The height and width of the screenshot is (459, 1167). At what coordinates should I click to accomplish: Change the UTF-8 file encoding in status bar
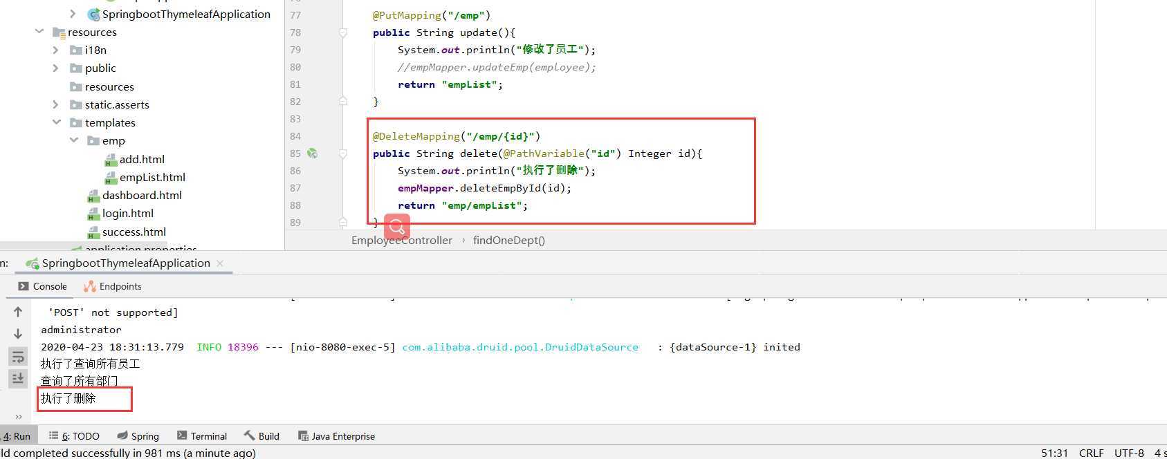point(1130,453)
